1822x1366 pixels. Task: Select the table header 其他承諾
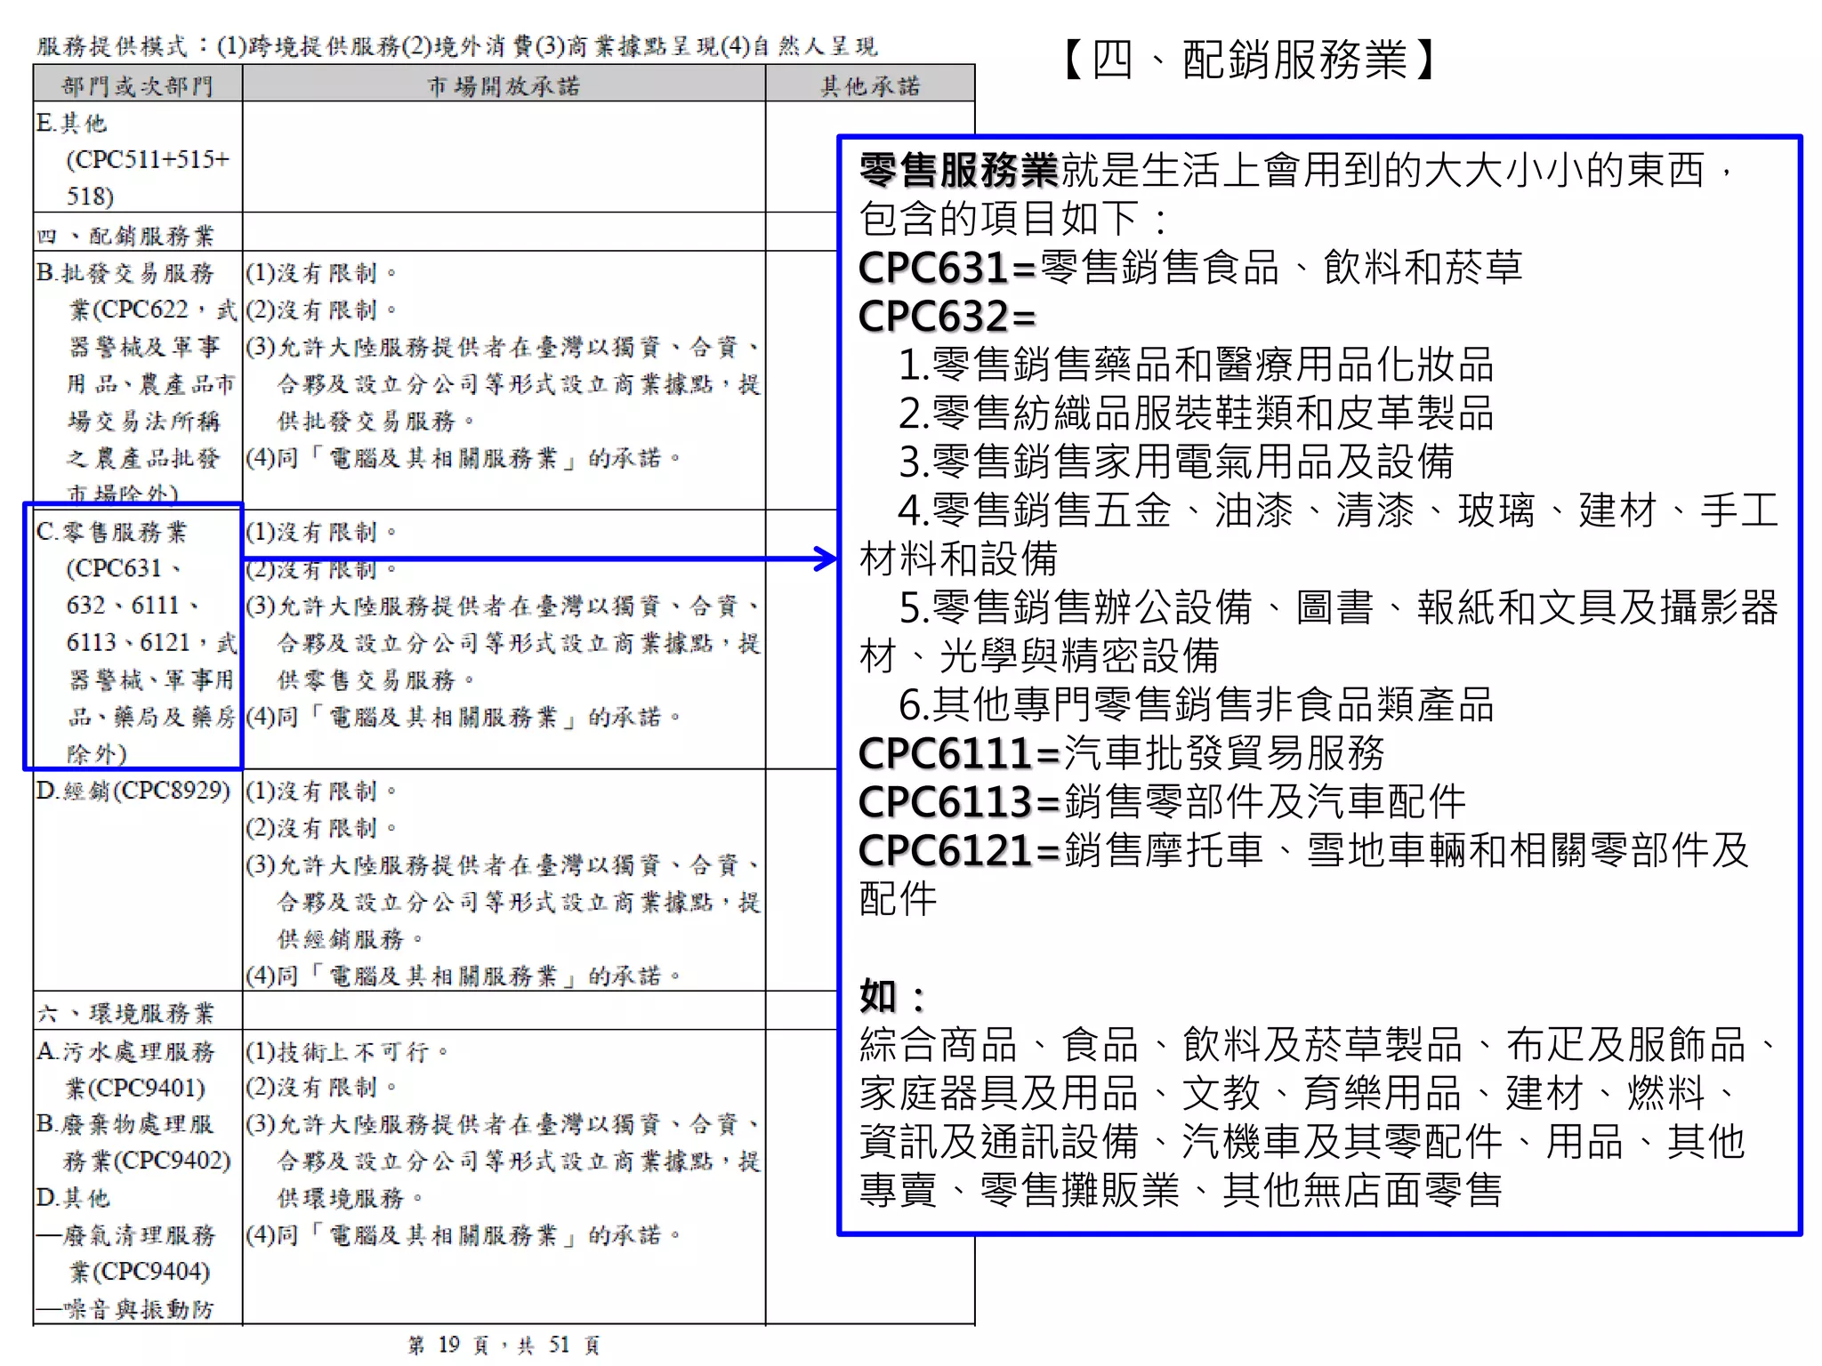tap(870, 86)
